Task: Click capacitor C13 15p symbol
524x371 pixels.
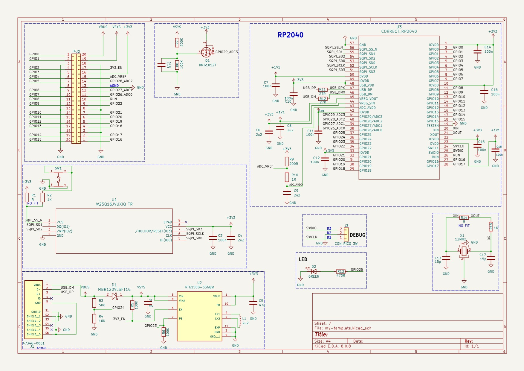Action: (446, 258)
